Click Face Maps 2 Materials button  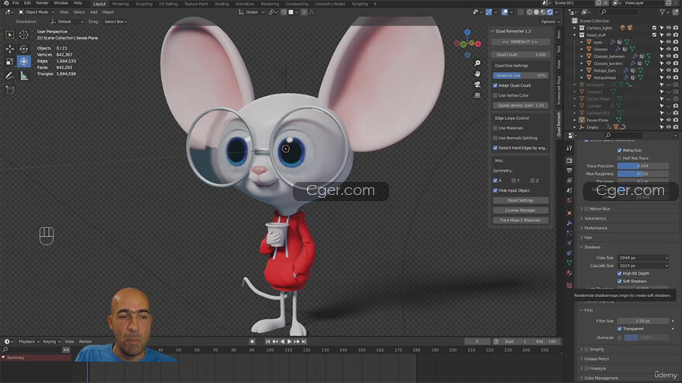[520, 221]
